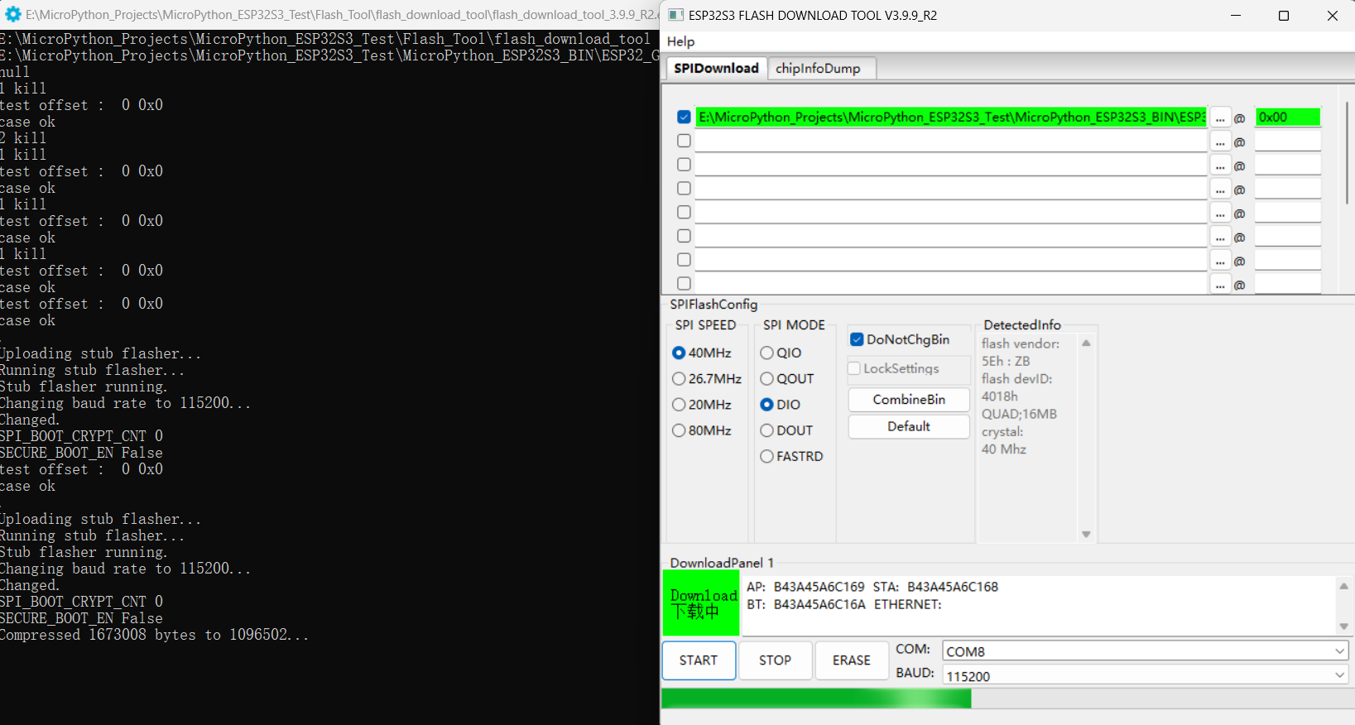Click the second row file path field
The height and width of the screenshot is (725, 1355).
coord(951,142)
